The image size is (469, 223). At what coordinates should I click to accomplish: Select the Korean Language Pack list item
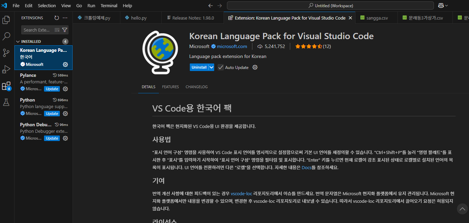43,57
